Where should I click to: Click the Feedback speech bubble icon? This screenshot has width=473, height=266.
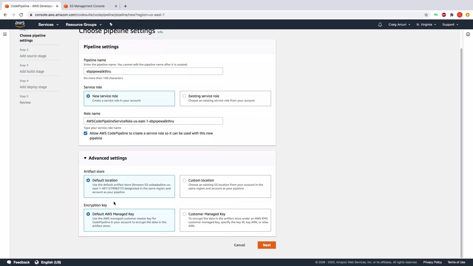point(9,262)
